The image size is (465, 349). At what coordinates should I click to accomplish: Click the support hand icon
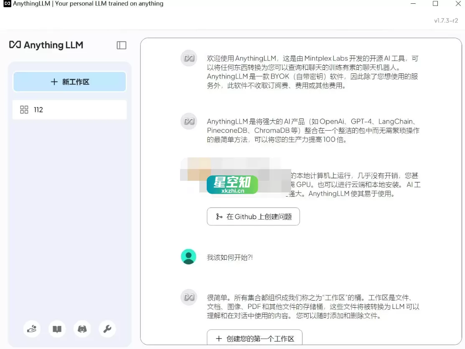coord(32,329)
